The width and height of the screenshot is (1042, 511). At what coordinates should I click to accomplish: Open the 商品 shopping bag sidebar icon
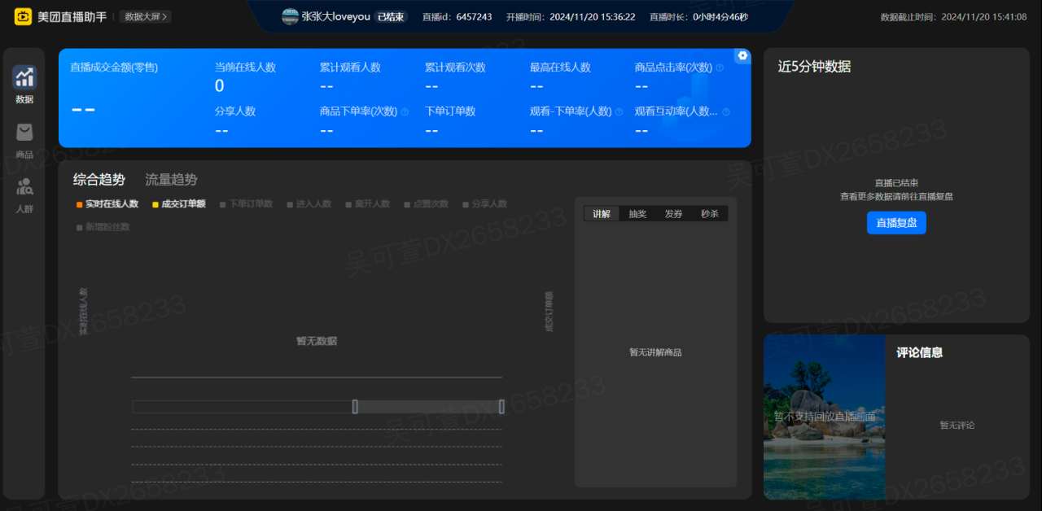[x=24, y=133]
